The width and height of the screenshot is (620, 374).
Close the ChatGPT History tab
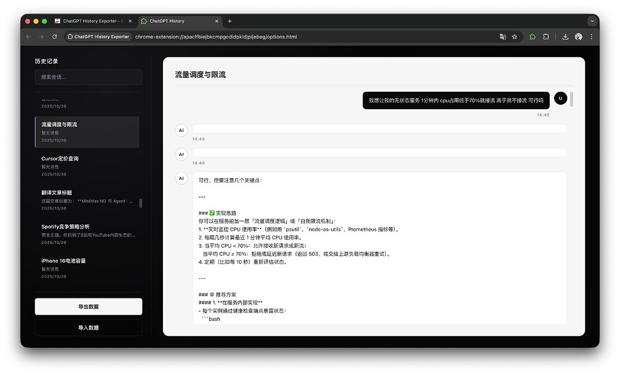[x=217, y=21]
